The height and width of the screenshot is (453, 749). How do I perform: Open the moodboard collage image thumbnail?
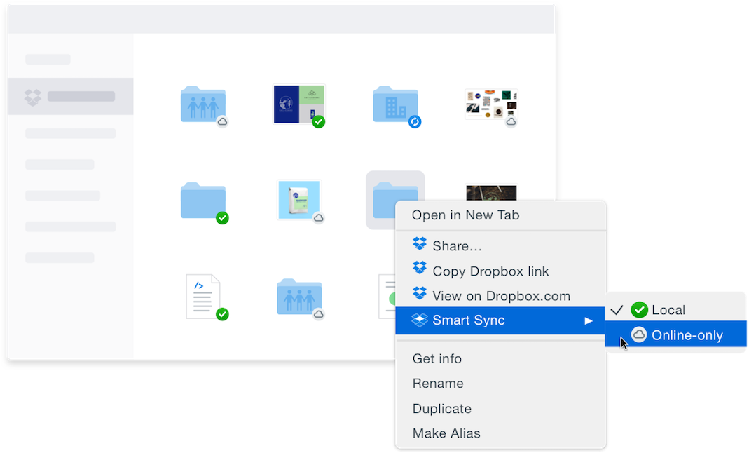[x=490, y=105]
